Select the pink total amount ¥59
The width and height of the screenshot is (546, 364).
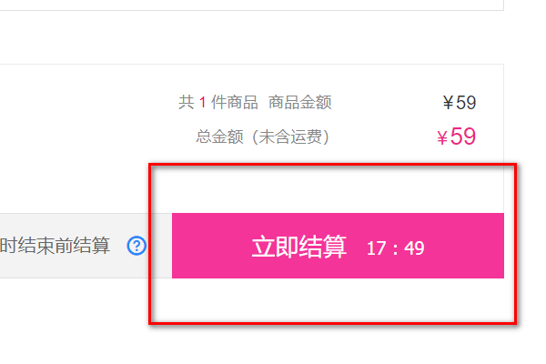(456, 136)
